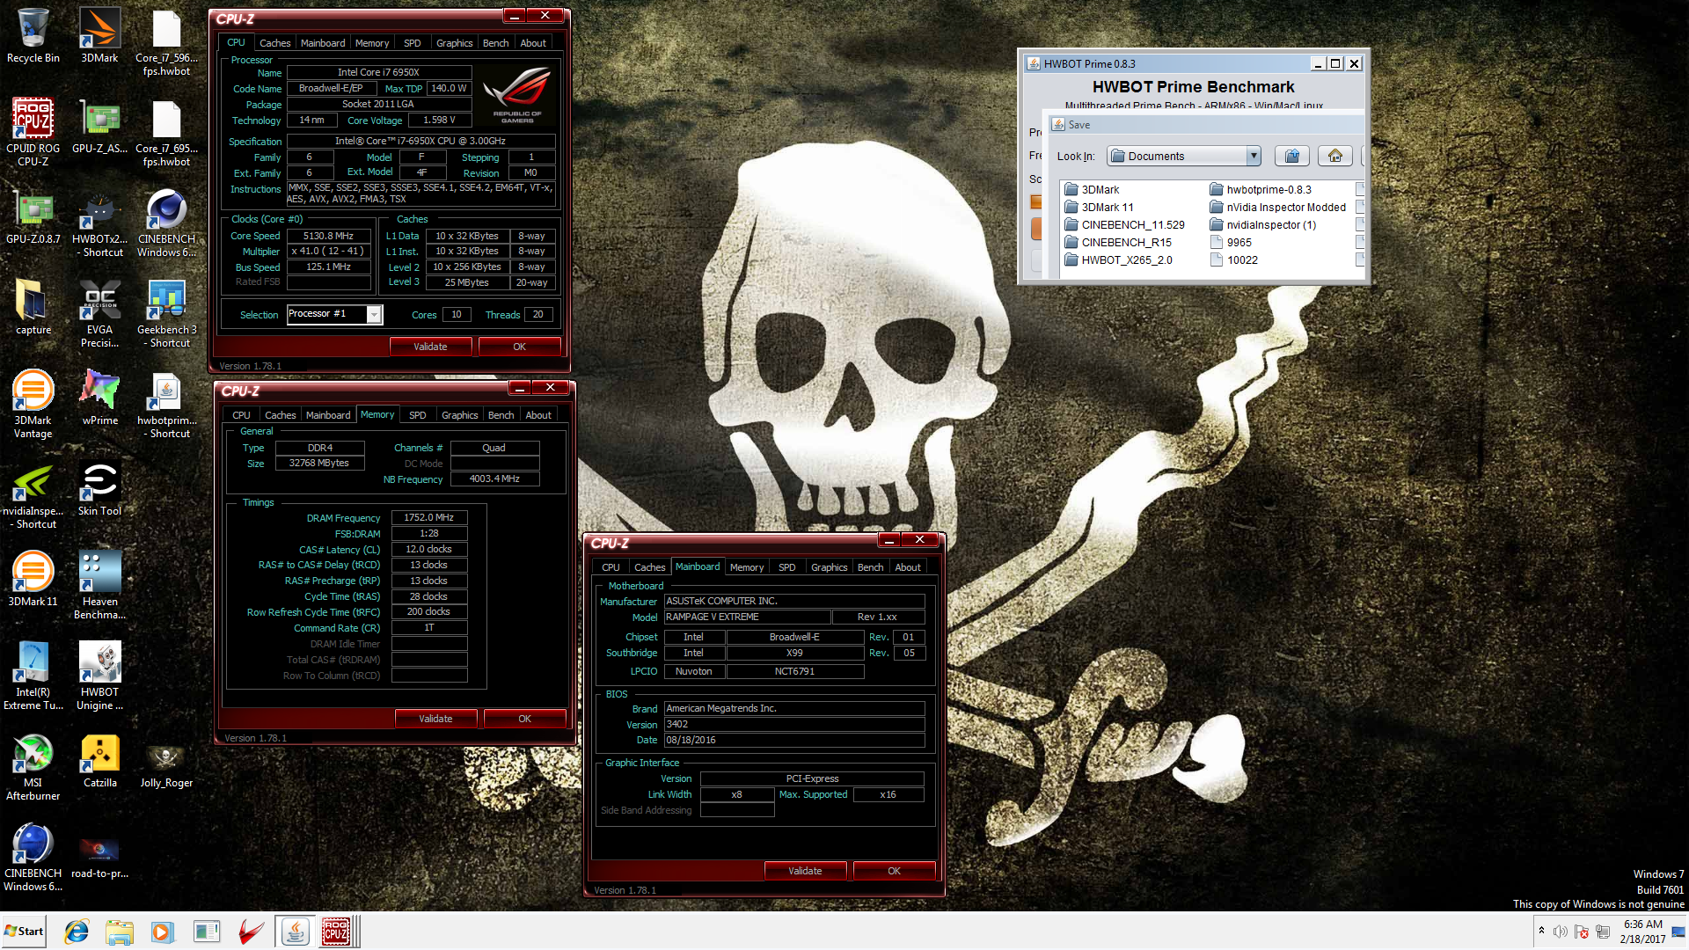The width and height of the screenshot is (1689, 950).
Task: Select file 9965 in Save dialog
Action: pos(1231,243)
